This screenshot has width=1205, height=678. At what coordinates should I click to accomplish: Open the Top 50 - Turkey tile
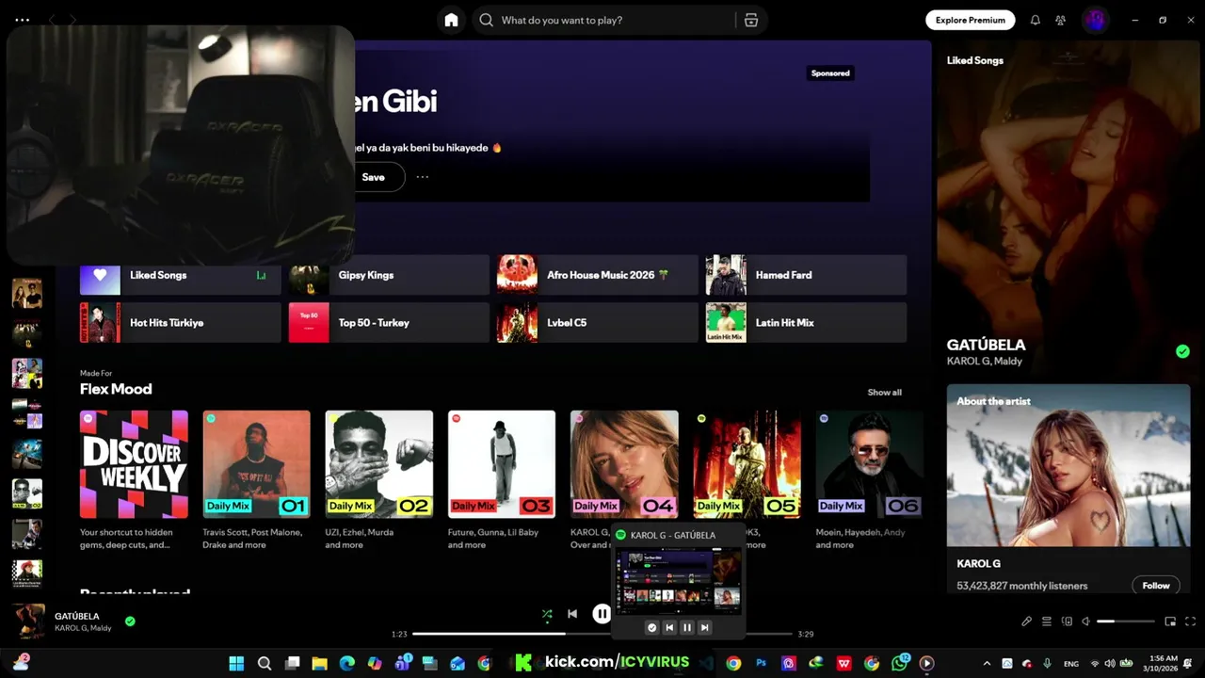click(389, 323)
